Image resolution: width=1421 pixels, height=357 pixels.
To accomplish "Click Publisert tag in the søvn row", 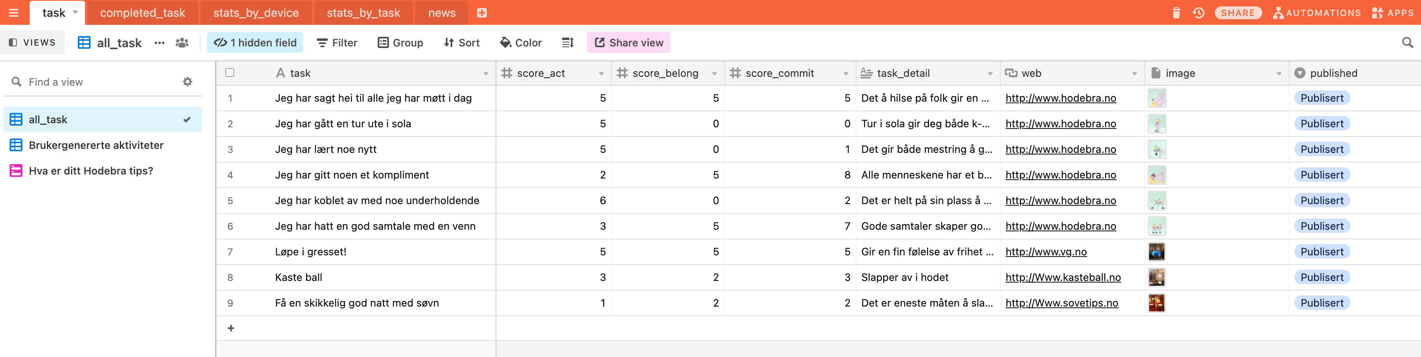I will click(x=1322, y=303).
